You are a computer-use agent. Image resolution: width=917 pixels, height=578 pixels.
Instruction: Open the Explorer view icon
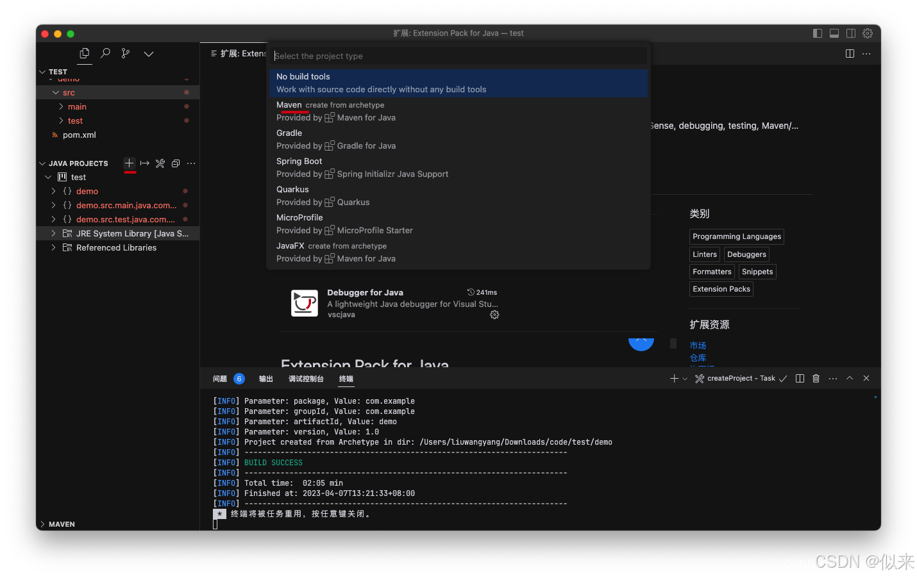click(85, 54)
